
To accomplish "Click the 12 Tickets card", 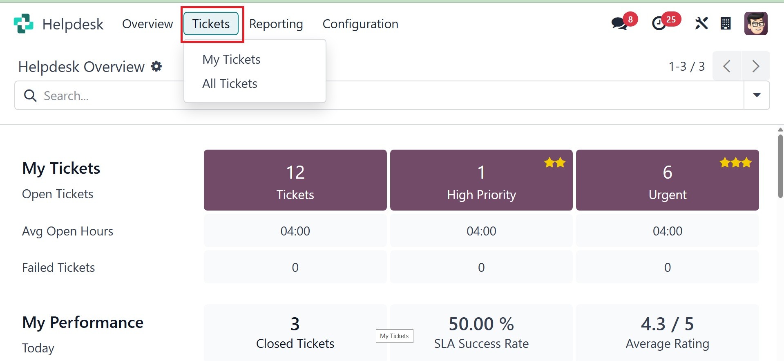I will [295, 180].
